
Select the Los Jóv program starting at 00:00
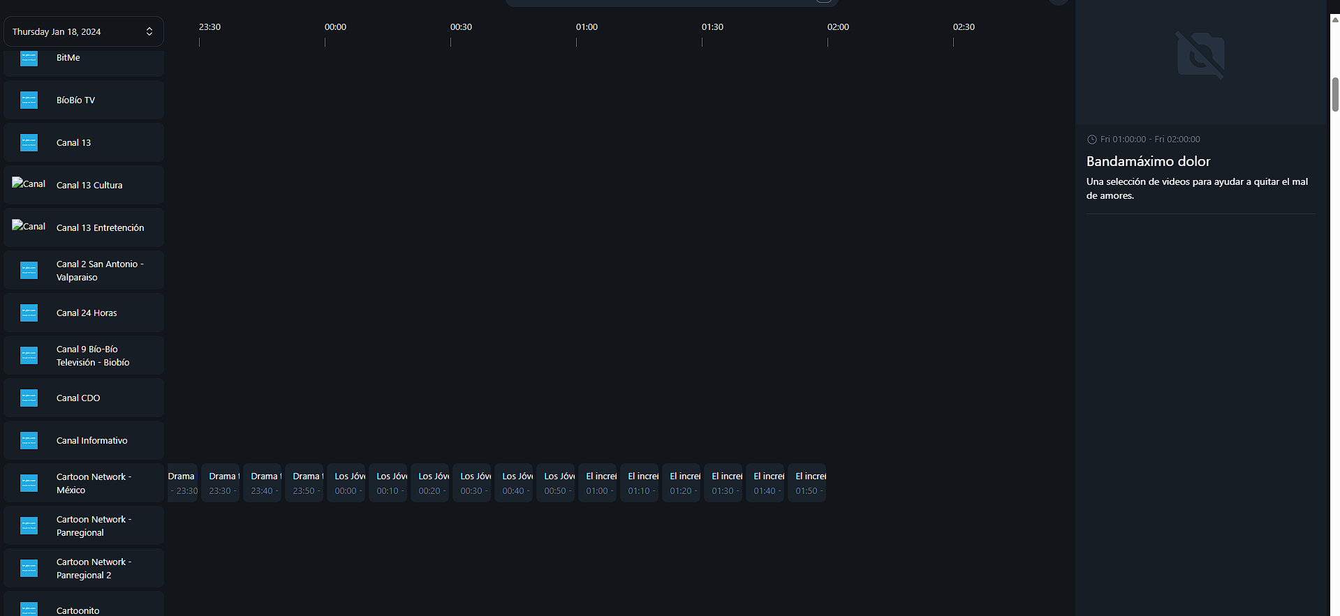[x=346, y=483]
